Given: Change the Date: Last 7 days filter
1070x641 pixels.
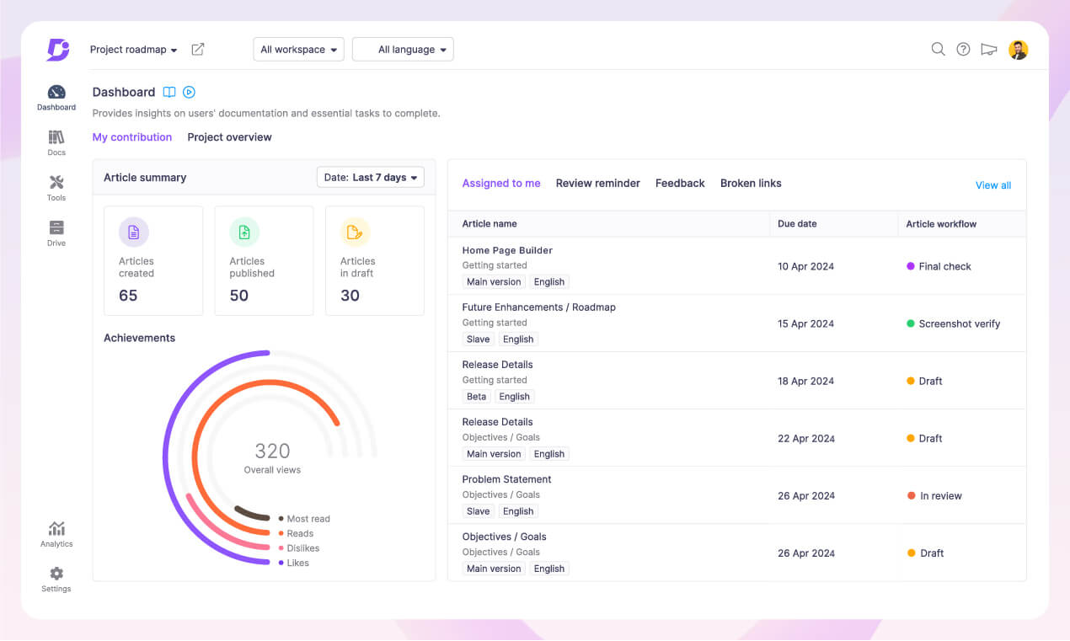Looking at the screenshot, I should click(370, 177).
